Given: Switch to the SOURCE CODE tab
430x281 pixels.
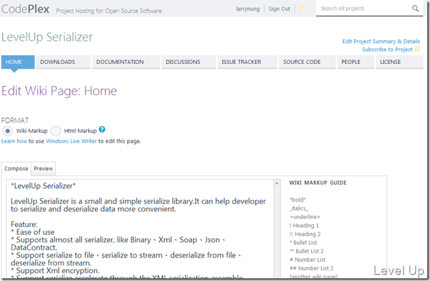Looking at the screenshot, I should (307, 62).
